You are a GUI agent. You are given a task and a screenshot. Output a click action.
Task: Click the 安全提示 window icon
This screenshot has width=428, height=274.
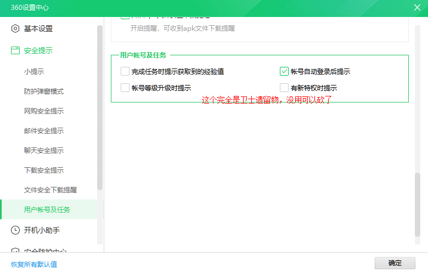15,50
